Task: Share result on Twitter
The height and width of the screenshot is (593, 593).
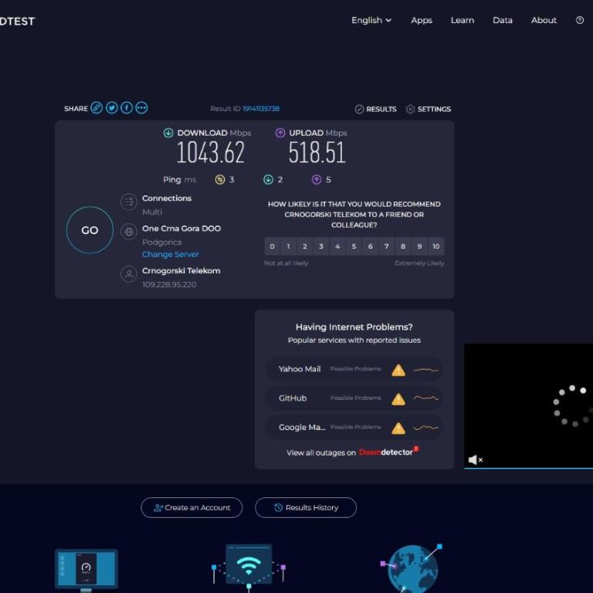Action: pos(111,108)
